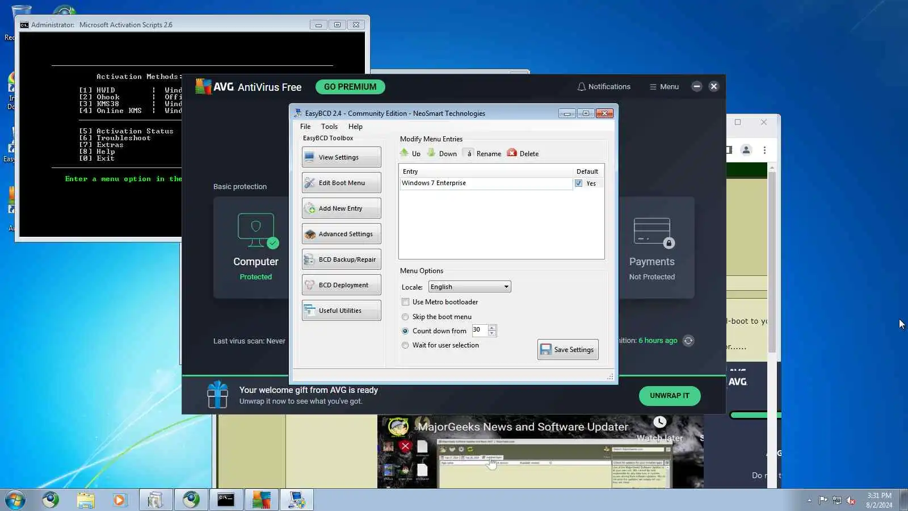Click the browser side panel icon

click(x=729, y=150)
